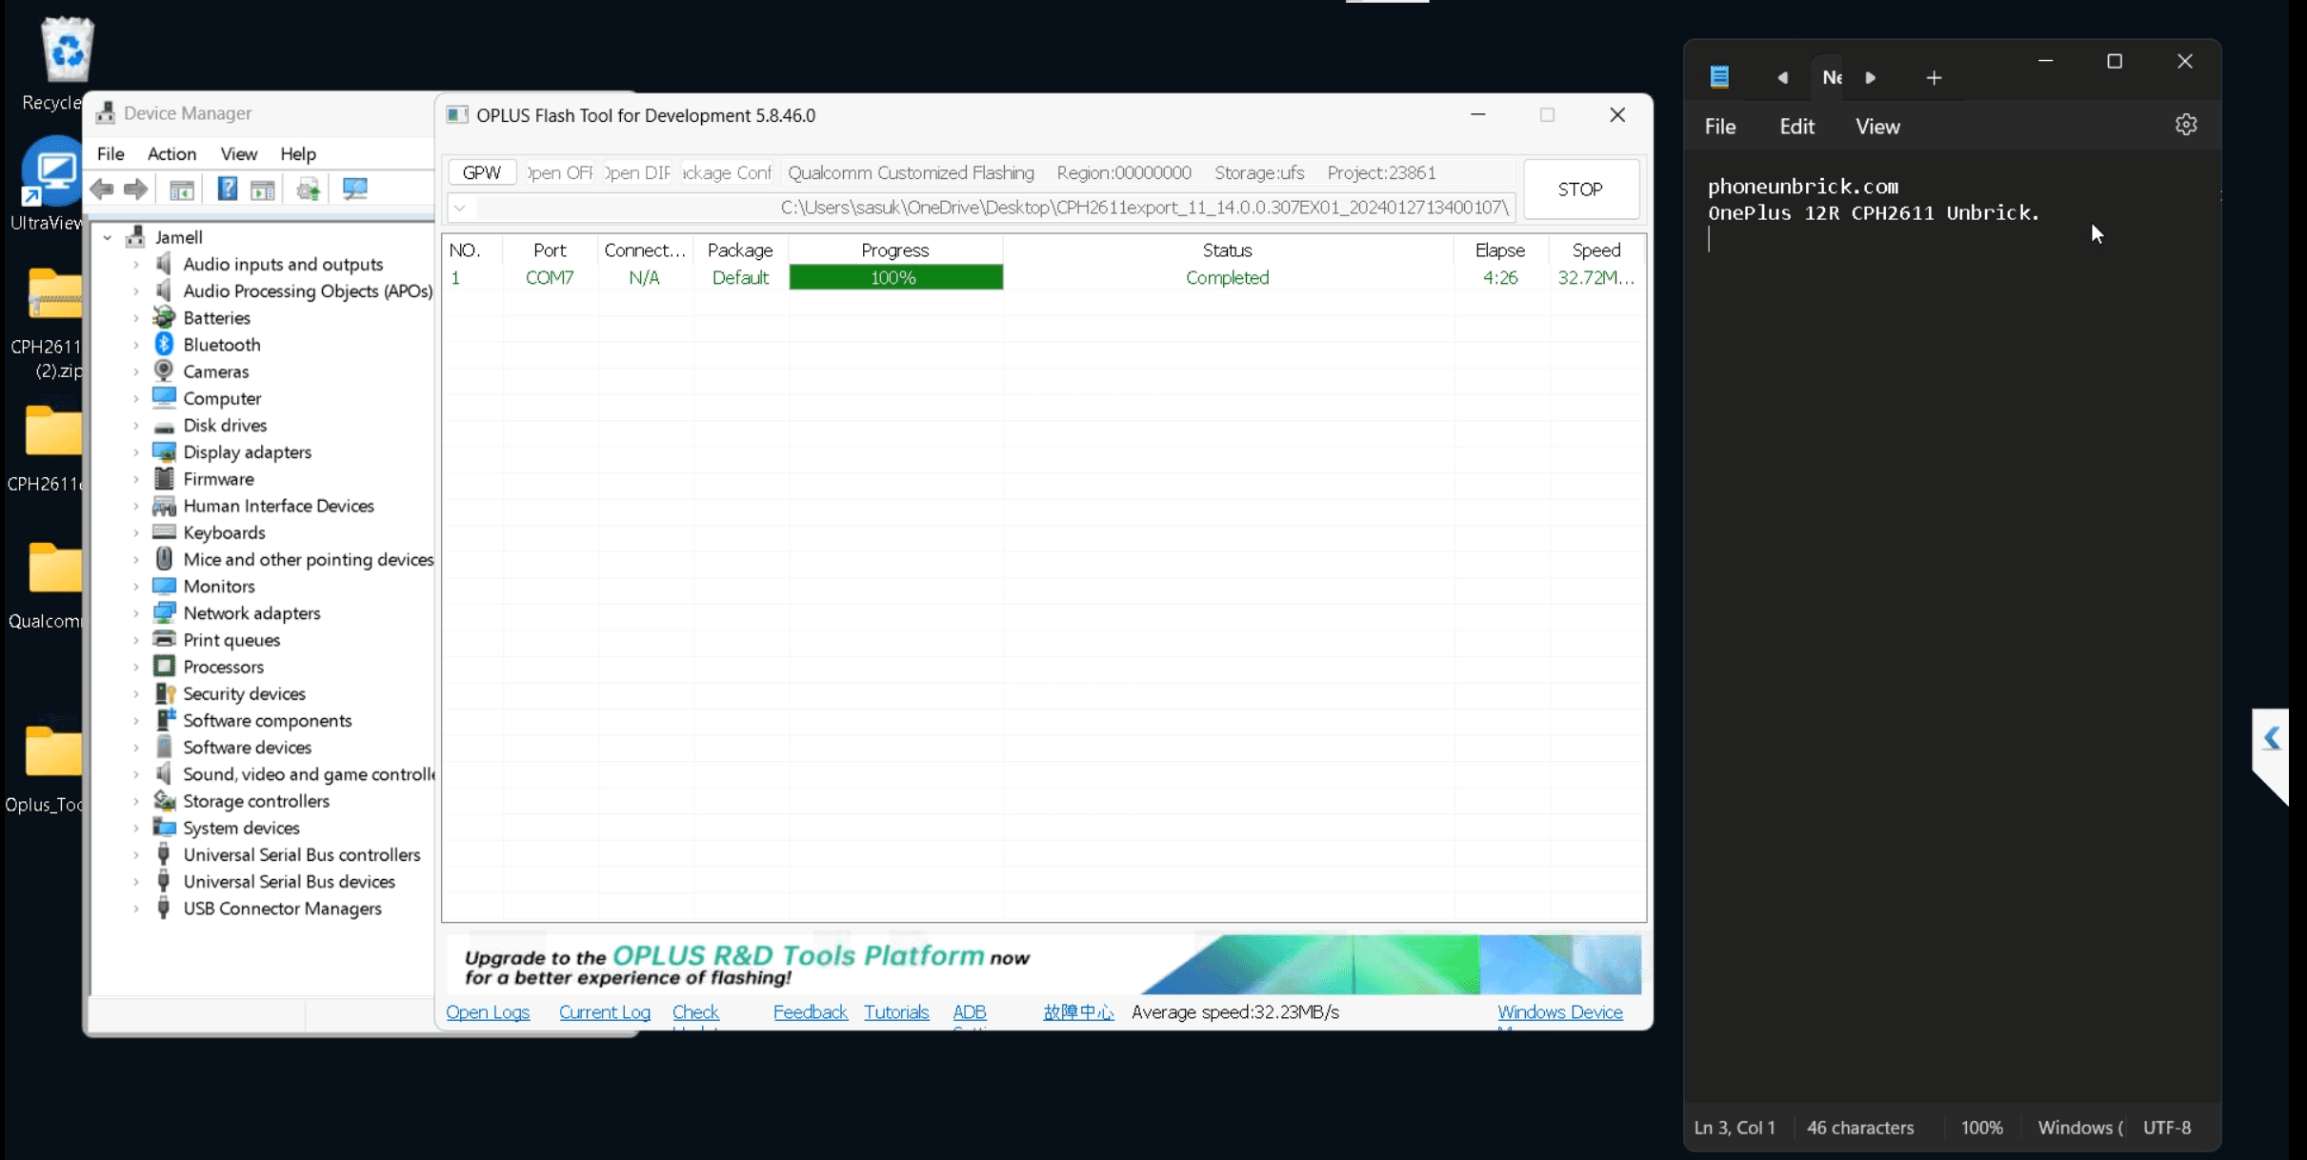Click the OPLUS R&D Tools Platform banner
This screenshot has height=1160, width=2307.
click(x=1045, y=964)
